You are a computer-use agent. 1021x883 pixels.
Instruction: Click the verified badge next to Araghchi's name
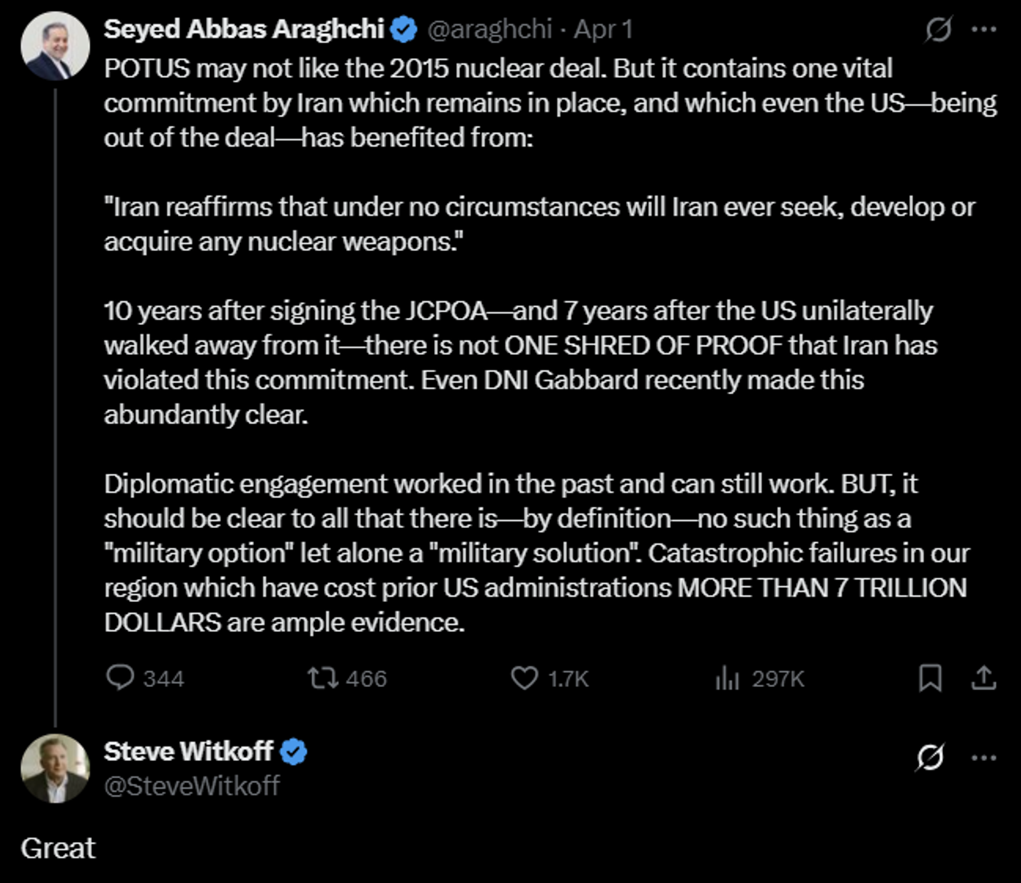click(403, 29)
